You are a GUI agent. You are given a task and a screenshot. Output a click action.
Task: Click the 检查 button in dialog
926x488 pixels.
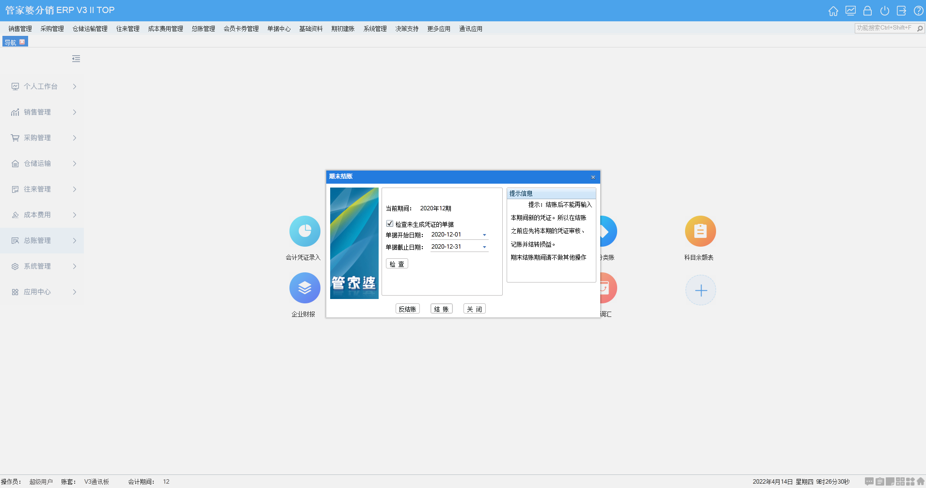click(397, 264)
